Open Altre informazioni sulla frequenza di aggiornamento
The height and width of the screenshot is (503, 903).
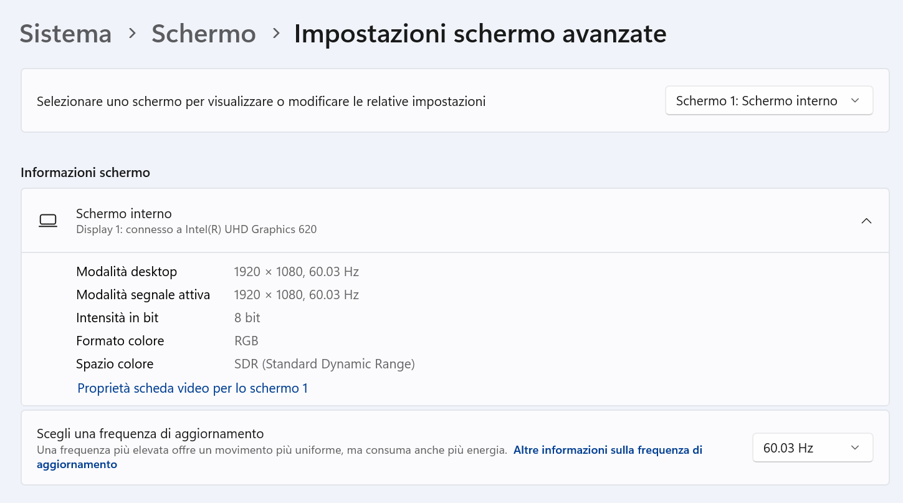click(607, 449)
